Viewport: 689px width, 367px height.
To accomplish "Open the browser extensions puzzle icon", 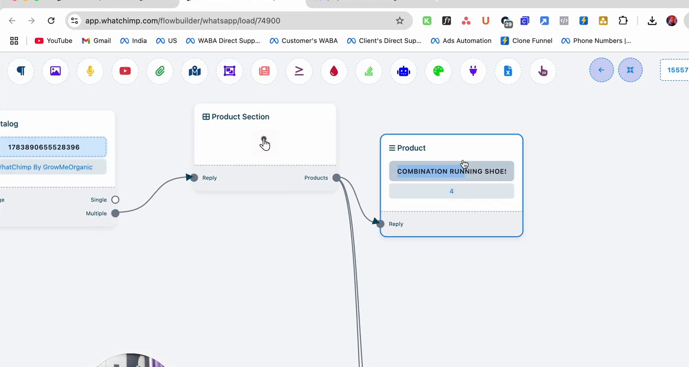I will 623,21.
